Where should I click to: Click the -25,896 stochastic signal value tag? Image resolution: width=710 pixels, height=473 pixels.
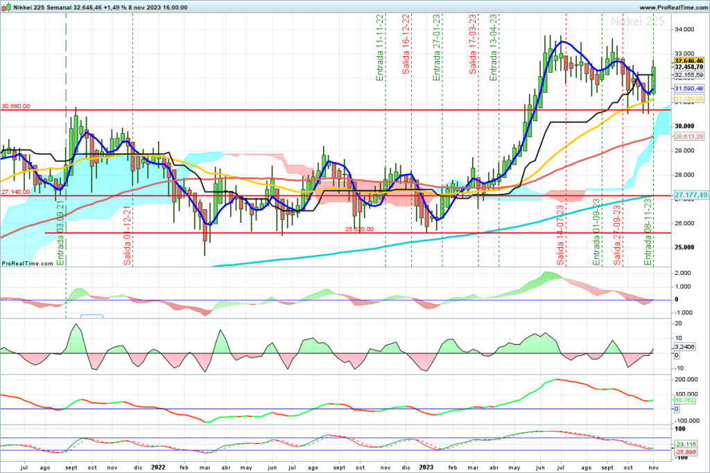pos(685,452)
